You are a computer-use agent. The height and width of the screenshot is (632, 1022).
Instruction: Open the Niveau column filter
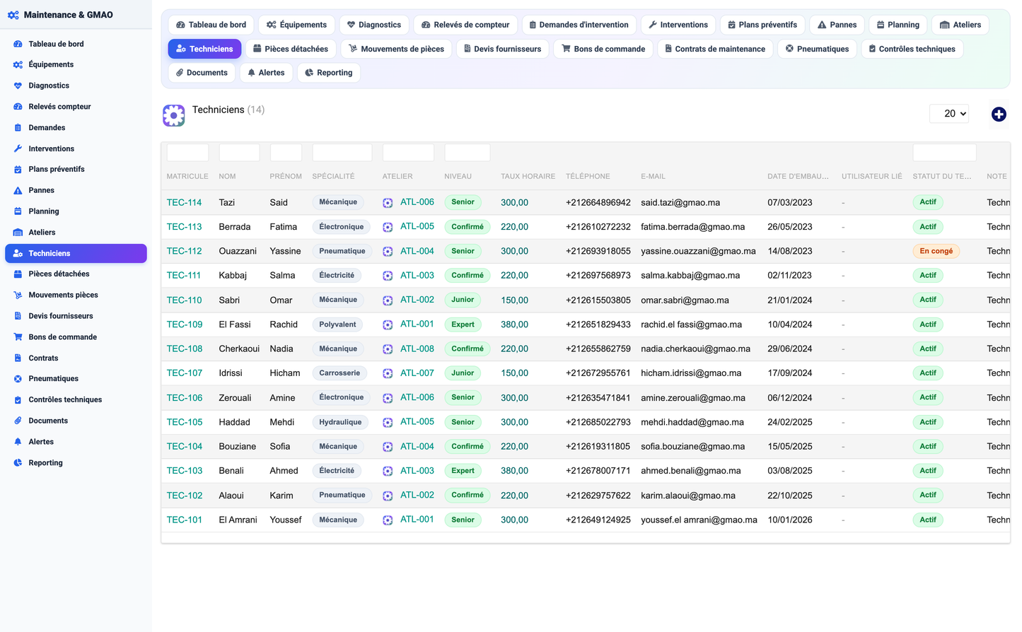(x=467, y=153)
